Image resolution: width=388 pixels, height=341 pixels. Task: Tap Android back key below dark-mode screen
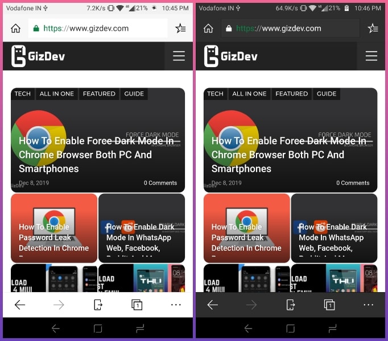tap(248, 328)
